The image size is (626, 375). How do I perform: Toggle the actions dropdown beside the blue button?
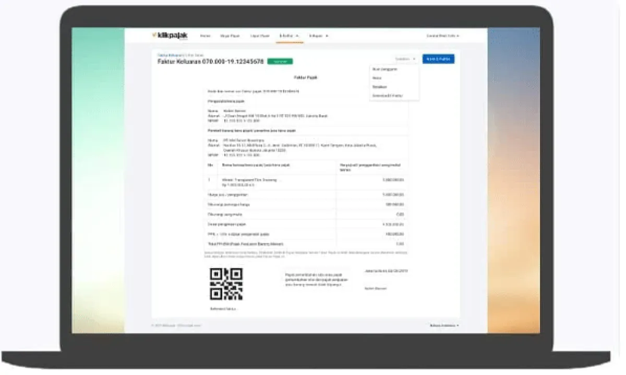click(x=405, y=59)
